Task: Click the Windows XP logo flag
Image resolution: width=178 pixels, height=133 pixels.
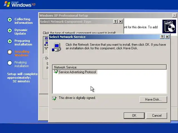Action: coord(7,4)
